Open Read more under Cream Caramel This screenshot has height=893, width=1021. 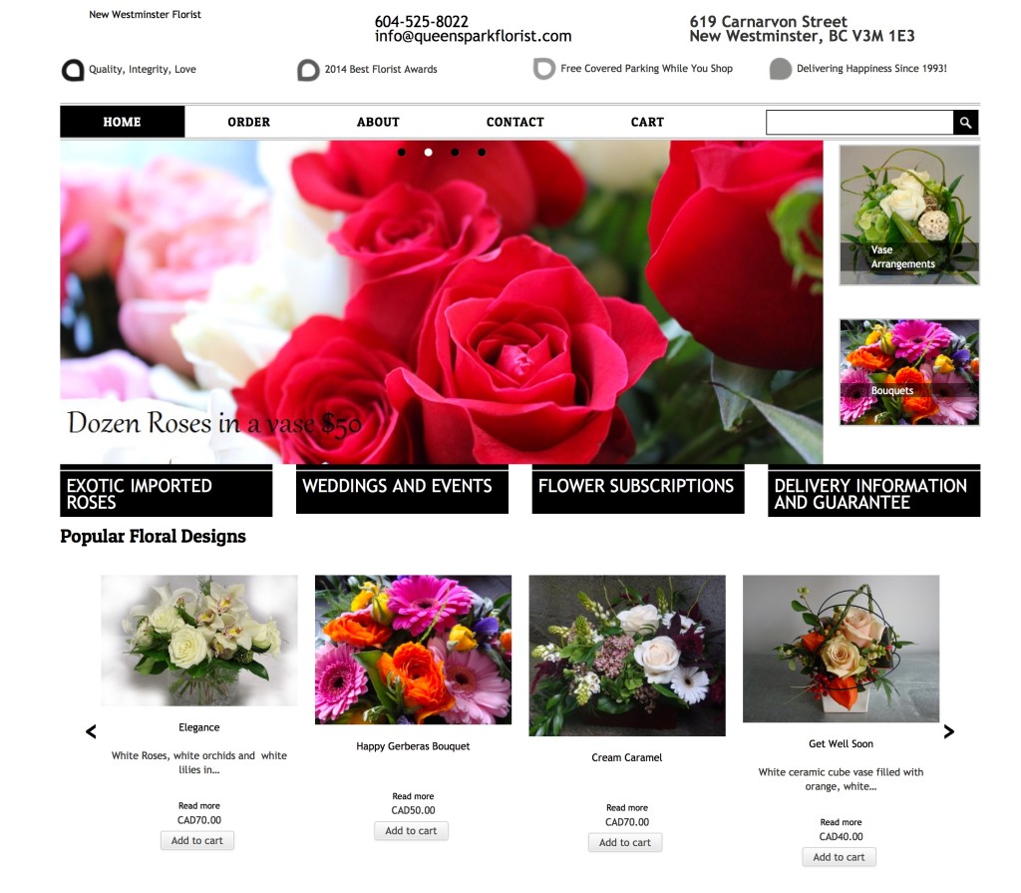626,807
